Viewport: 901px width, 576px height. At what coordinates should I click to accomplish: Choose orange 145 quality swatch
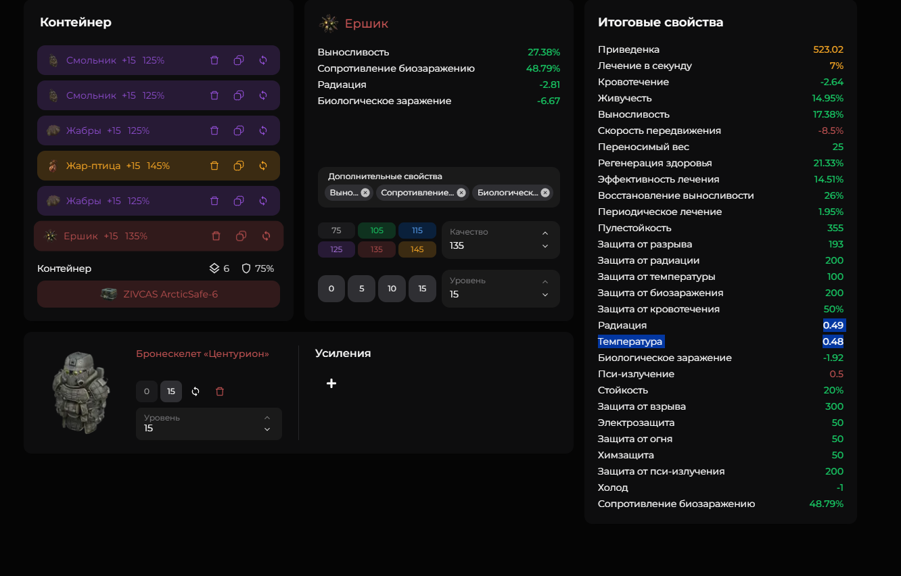(417, 249)
